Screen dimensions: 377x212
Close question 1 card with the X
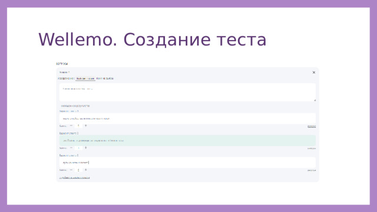point(314,72)
